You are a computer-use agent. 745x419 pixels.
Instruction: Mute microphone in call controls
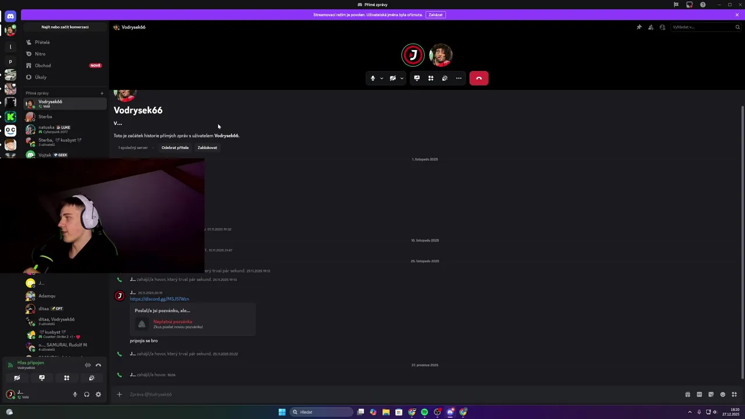pyautogui.click(x=373, y=78)
